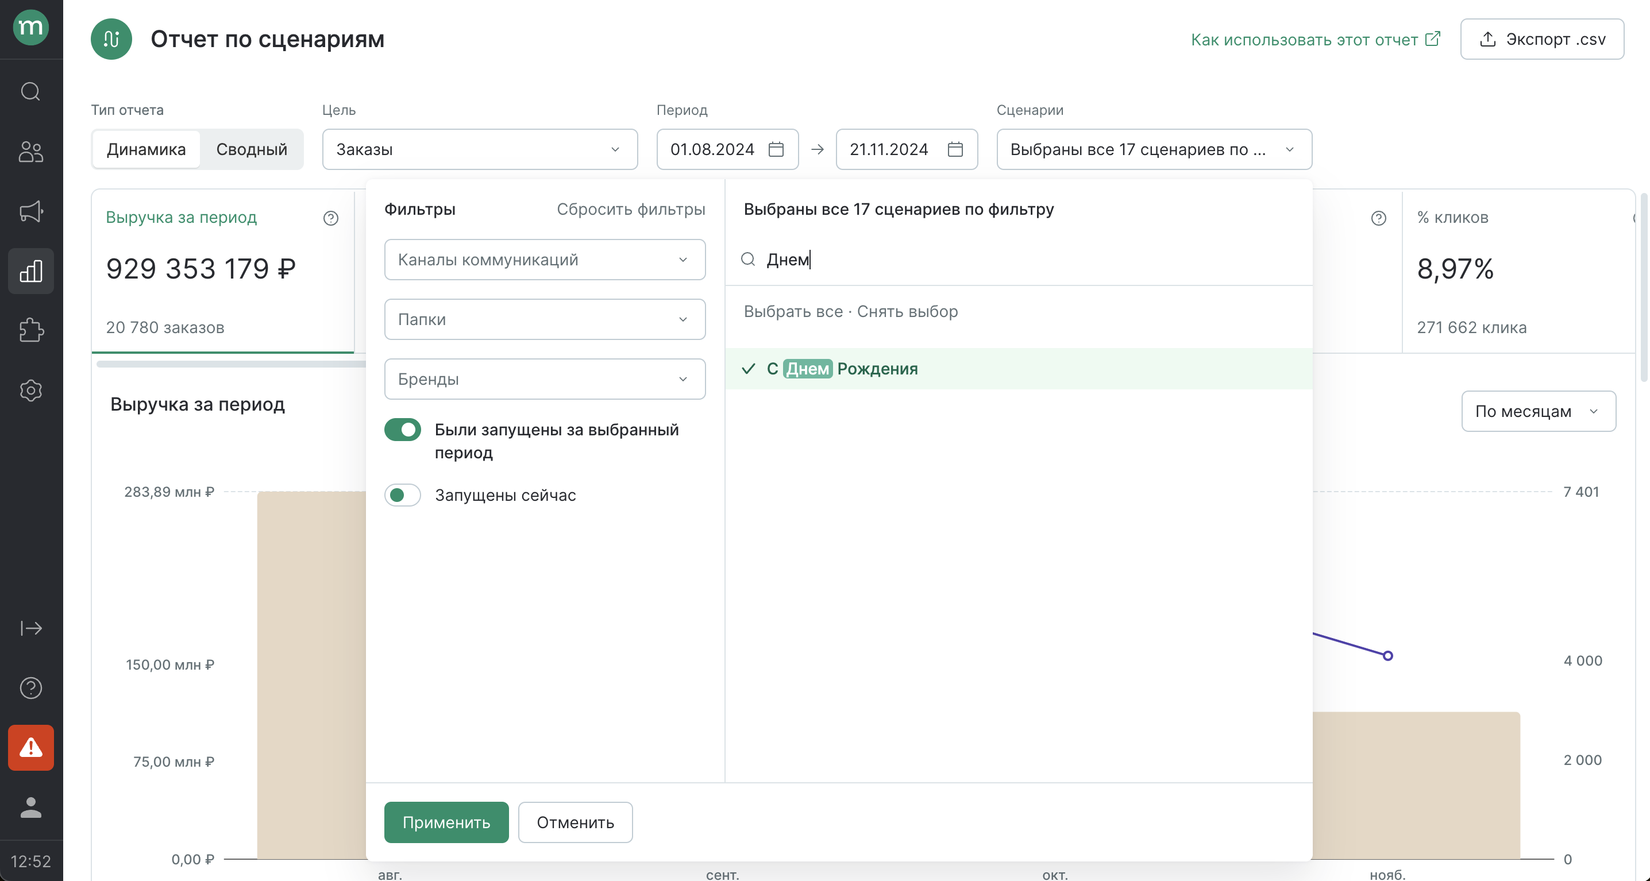Click the start date field 01.08.2024
Image resolution: width=1650 pixels, height=881 pixels.
tap(727, 149)
